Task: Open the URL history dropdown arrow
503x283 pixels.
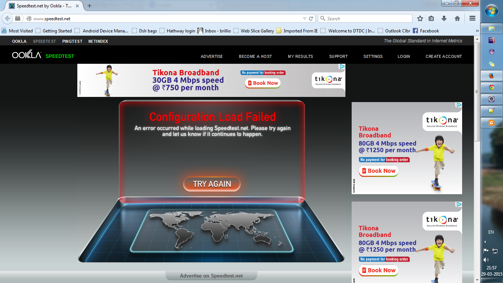Action: coord(305,18)
